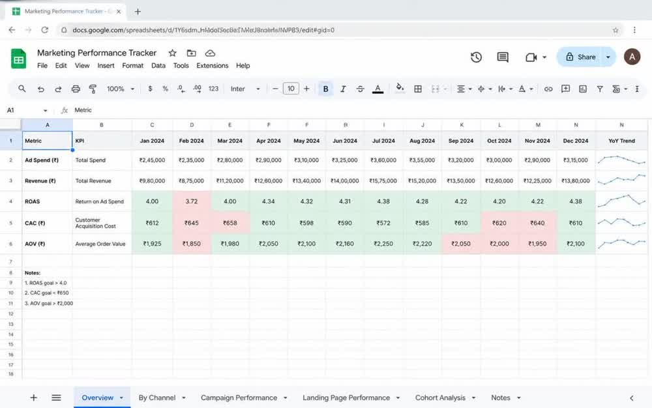Open the fill color picker
Image resolution: width=652 pixels, height=408 pixels.
400,89
